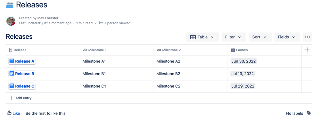Open the Fields dropdown
320x119 pixels.
click(x=287, y=37)
